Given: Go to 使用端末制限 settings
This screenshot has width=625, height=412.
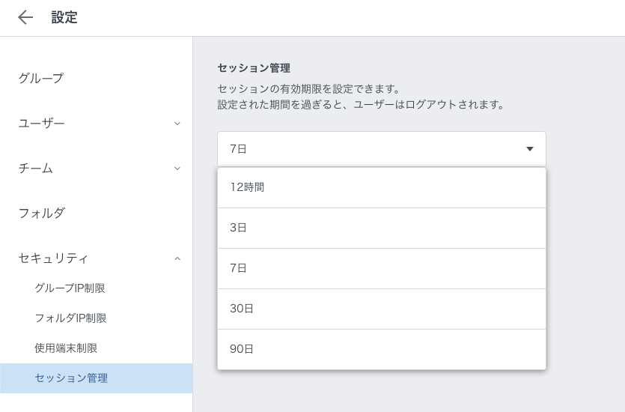Looking at the screenshot, I should (66, 348).
